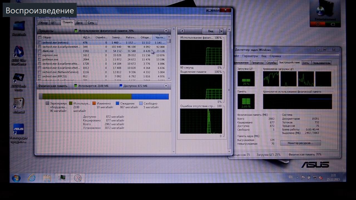
Task: Open the Службы tab in Task Manager
Action: (x=271, y=63)
